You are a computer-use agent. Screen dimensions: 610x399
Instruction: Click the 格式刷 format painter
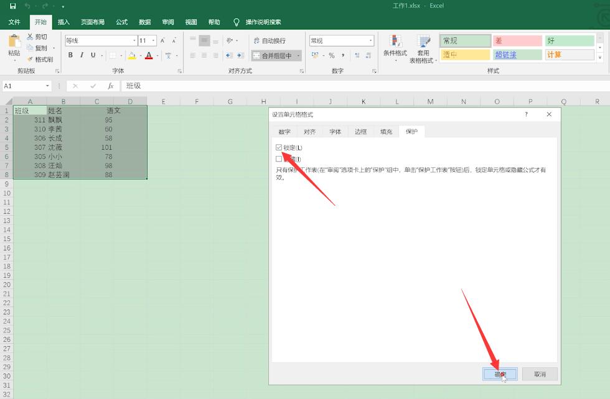point(40,60)
